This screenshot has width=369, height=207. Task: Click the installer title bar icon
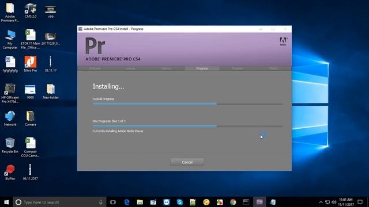[x=81, y=29]
